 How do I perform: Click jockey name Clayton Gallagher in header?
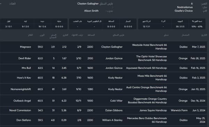[88, 4]
